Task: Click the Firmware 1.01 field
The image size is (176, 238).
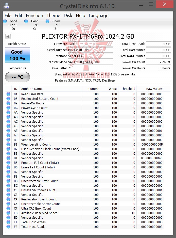Action: point(90,44)
